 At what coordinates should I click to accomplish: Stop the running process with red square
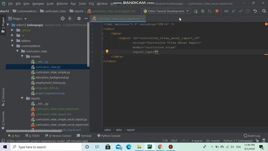pos(217,11)
